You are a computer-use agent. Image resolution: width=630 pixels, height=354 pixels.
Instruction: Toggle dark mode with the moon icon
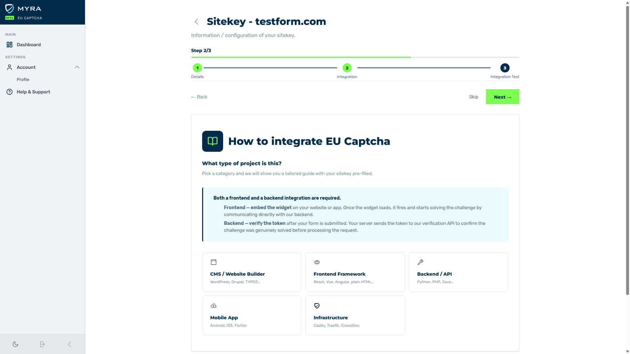15,344
